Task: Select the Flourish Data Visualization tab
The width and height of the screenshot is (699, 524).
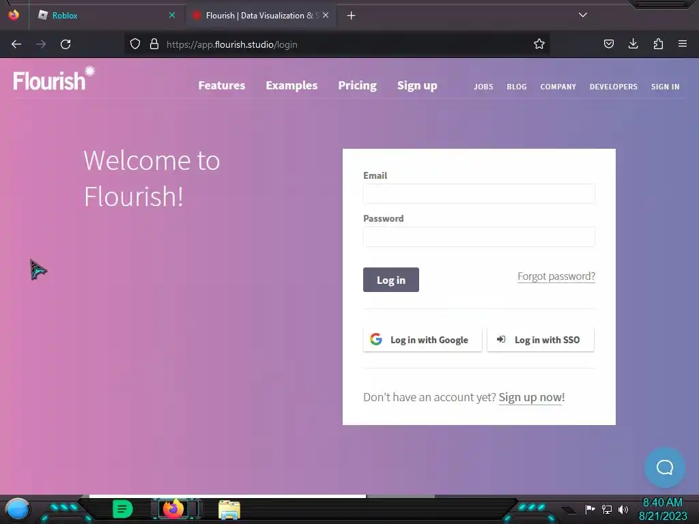Action: point(261,15)
